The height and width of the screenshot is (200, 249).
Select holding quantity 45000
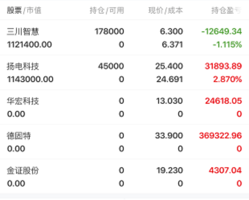click(x=111, y=66)
